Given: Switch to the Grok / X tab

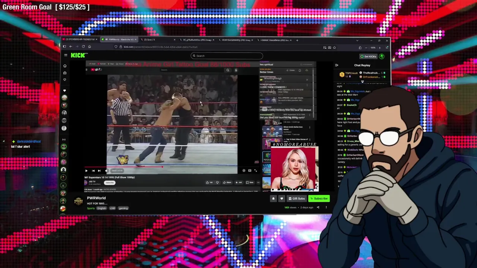Looking at the screenshot, I should (159, 39).
